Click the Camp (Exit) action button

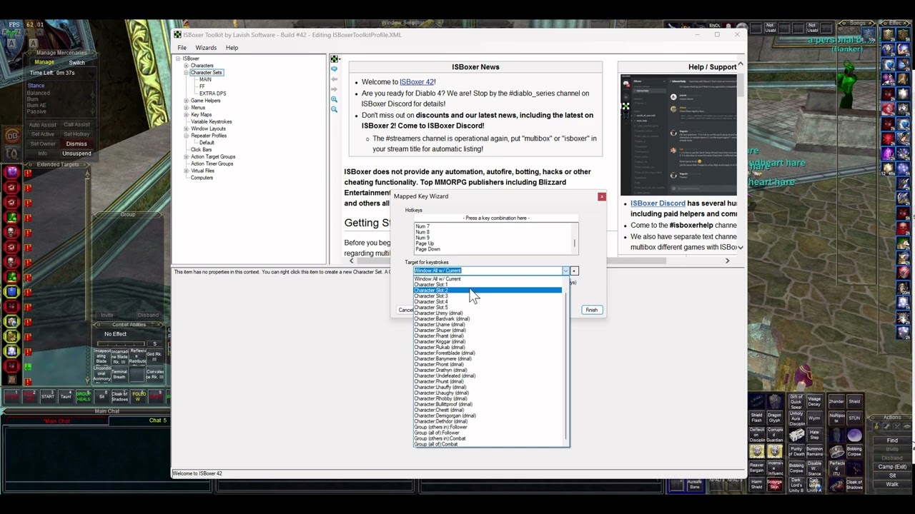point(892,467)
